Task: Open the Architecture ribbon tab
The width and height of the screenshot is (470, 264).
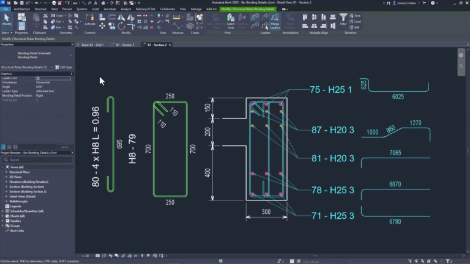Action: pos(22,9)
